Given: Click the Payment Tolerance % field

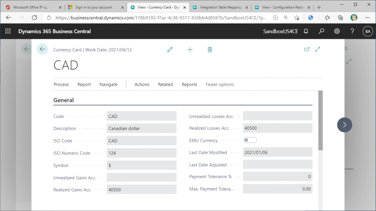Looking at the screenshot, I should point(278,177).
